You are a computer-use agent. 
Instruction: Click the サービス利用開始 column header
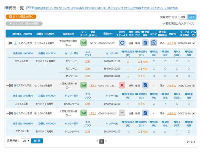[184, 34]
